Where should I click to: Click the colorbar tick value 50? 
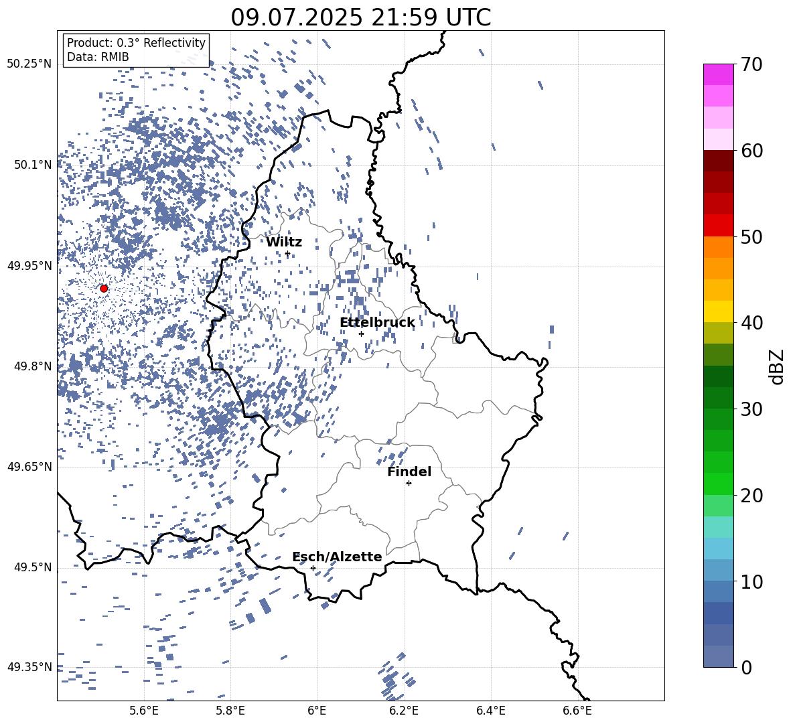[x=751, y=237]
